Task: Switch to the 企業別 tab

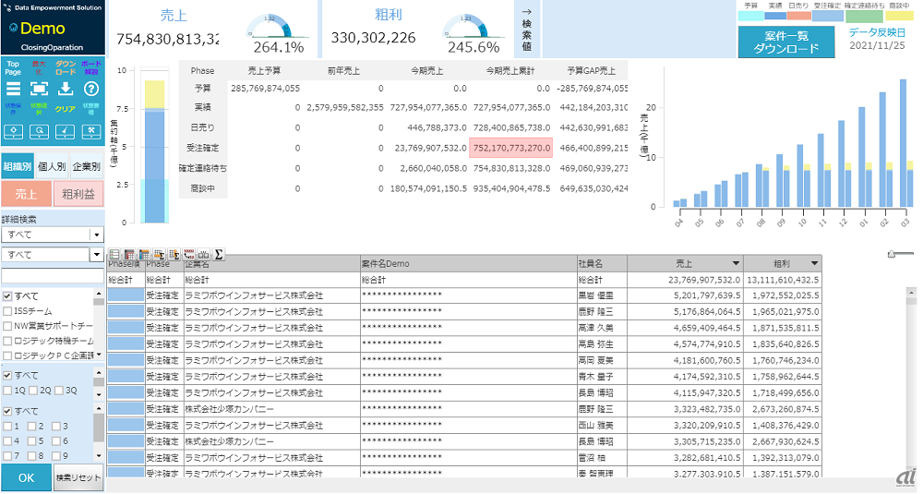Action: coord(87,166)
